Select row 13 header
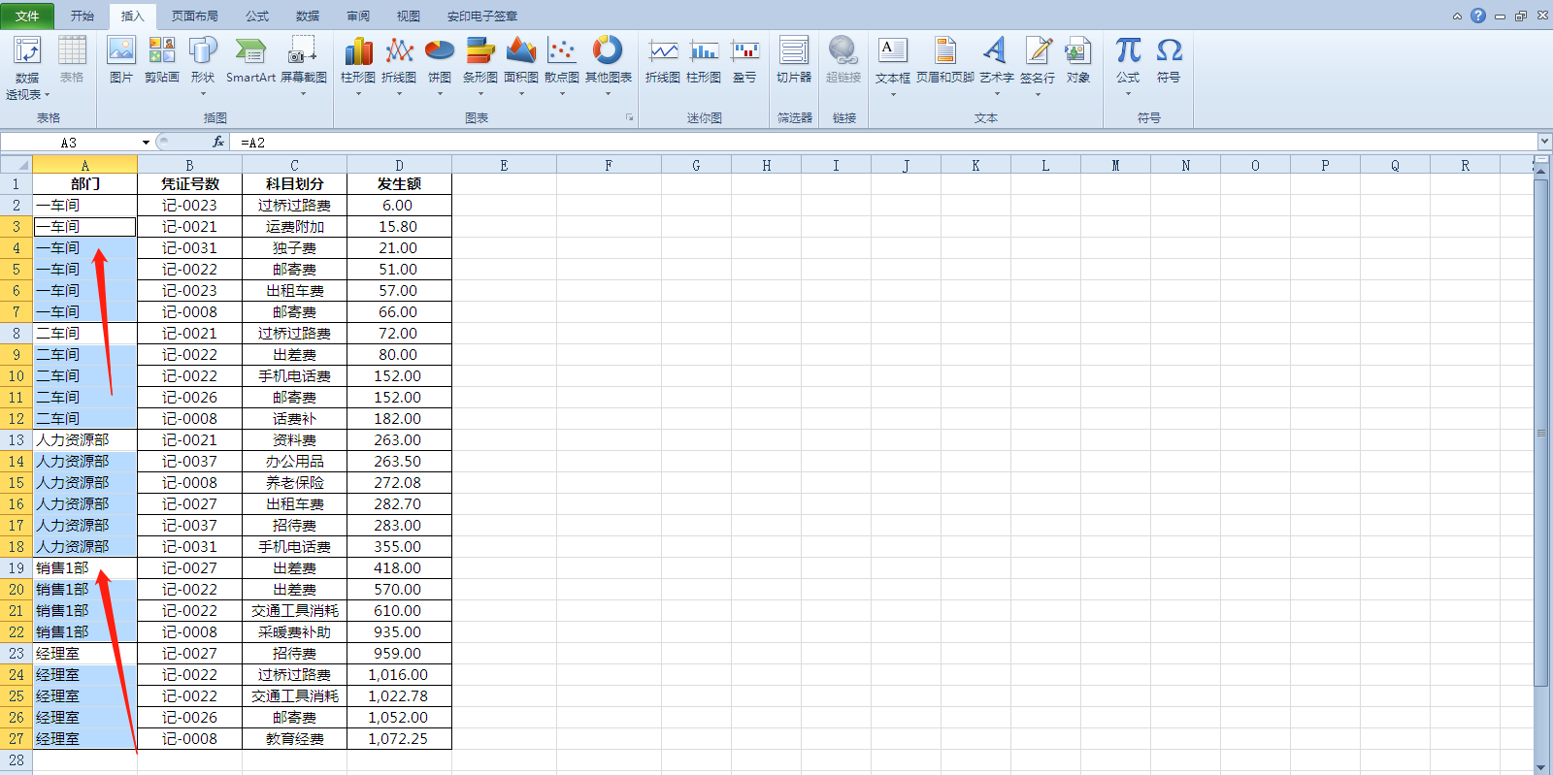 pos(16,440)
